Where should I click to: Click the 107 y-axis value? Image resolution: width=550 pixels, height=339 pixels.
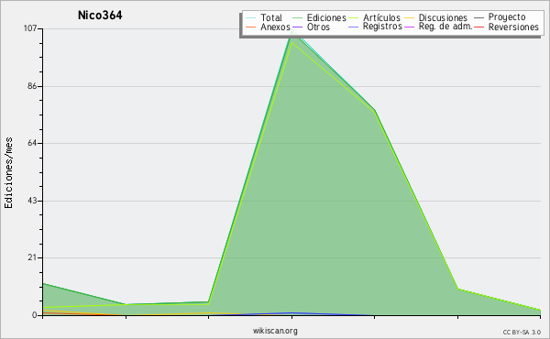(x=30, y=28)
